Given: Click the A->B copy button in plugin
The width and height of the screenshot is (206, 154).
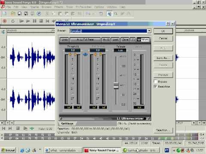Looking at the screenshot, I should click(106, 39).
